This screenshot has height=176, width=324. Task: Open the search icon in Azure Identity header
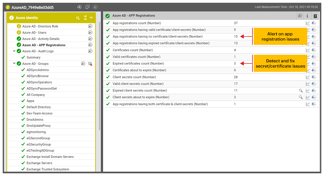[x=78, y=18]
